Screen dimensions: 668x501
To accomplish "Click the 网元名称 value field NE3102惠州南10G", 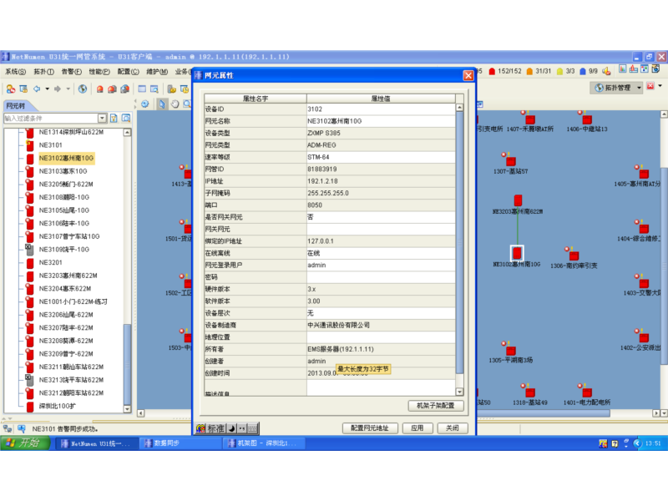I will (380, 121).
